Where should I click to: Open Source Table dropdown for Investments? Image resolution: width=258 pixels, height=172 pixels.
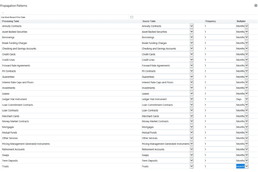click(191, 88)
